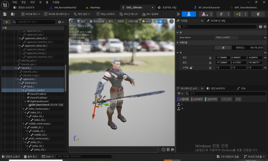Open 프리뷰 애니메이션 dropdown
The image size is (268, 161).
point(57,14)
